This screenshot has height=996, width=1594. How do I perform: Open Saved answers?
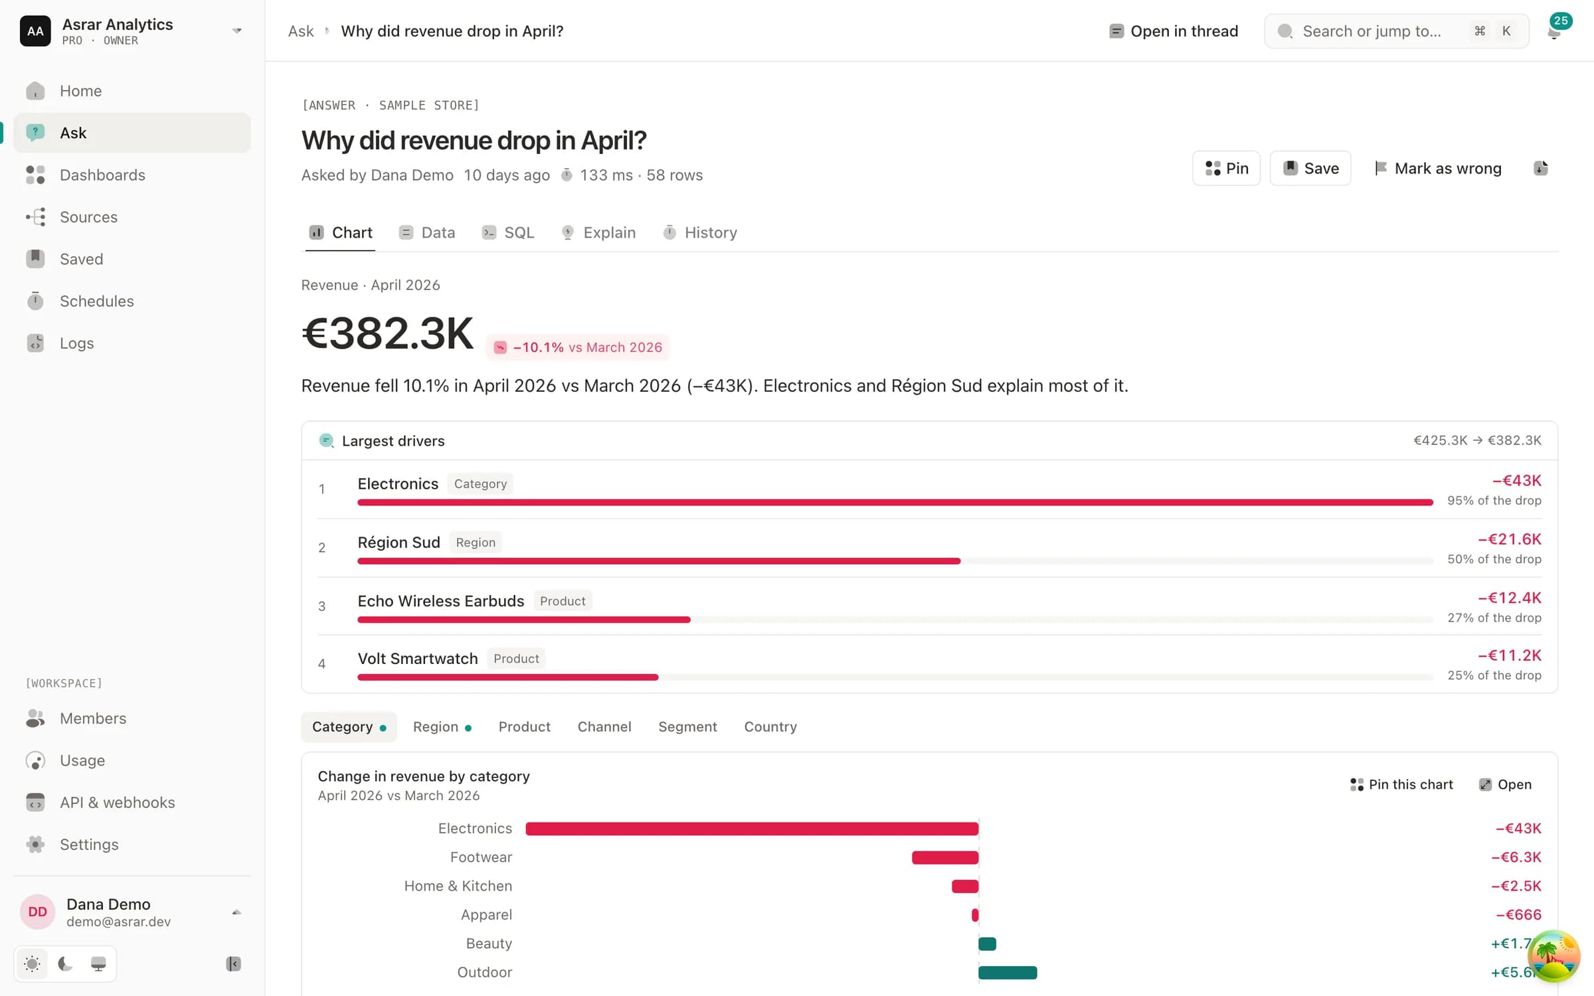pyautogui.click(x=132, y=259)
